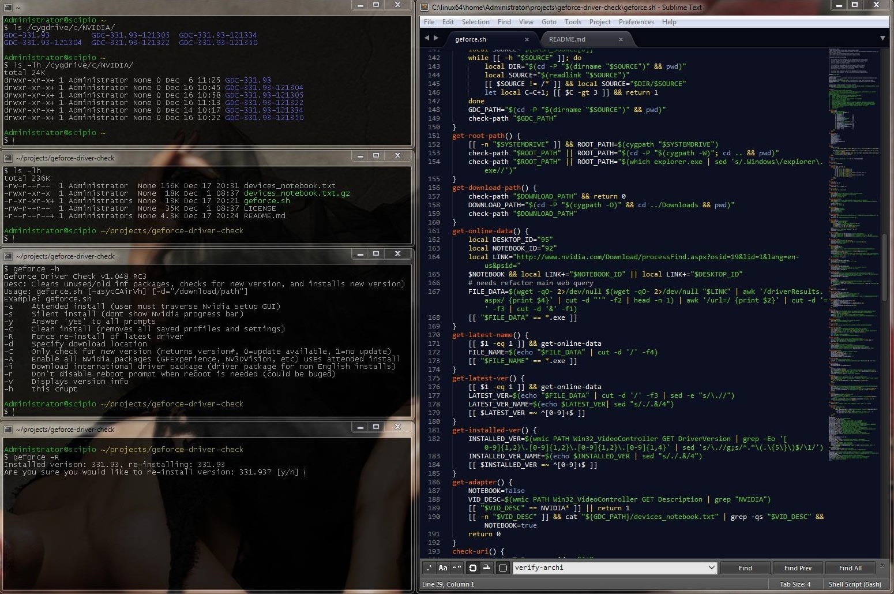Go to previous tab with left arrow
This screenshot has width=894, height=594.
427,38
